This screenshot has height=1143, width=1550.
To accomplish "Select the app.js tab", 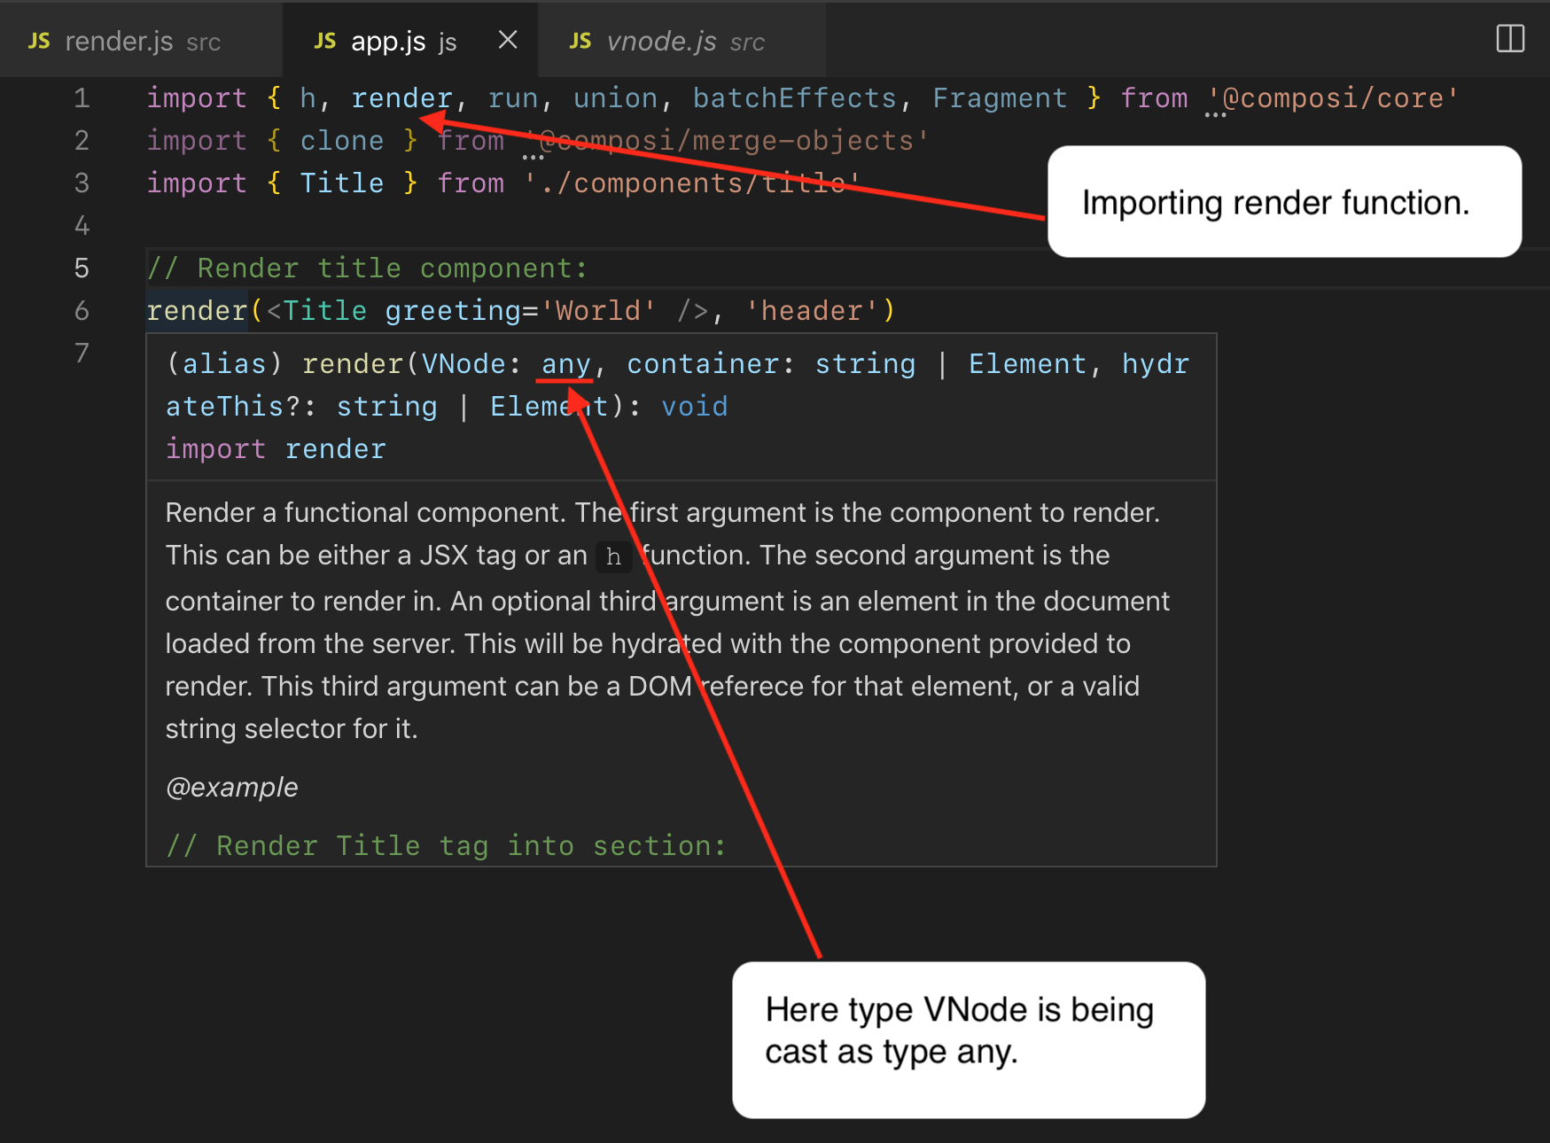I will (387, 40).
